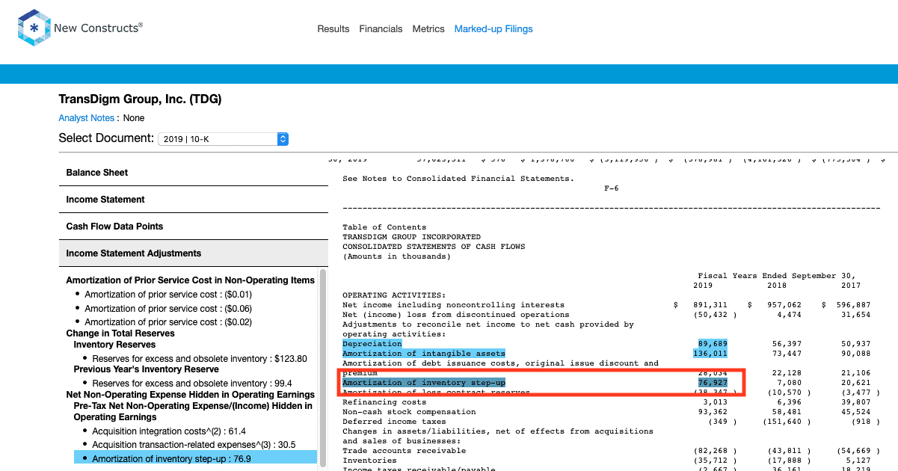The height and width of the screenshot is (471, 898).
Task: Click Amortization of prior service cost : ($0.02)
Action: point(167,322)
